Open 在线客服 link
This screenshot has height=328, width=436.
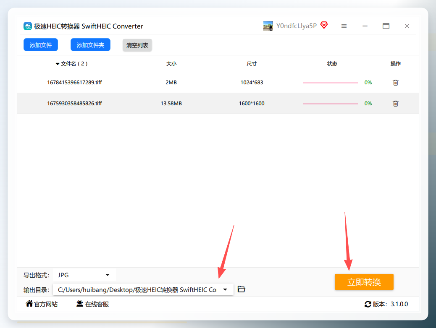(97, 304)
